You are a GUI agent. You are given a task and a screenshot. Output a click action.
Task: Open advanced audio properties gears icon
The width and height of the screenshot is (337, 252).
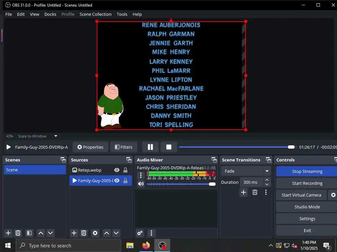(140, 233)
